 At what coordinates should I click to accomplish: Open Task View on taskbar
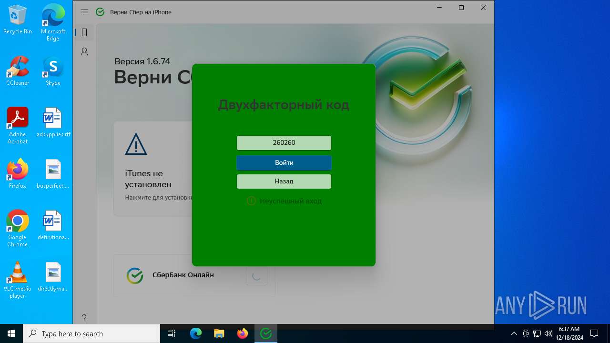(x=172, y=333)
